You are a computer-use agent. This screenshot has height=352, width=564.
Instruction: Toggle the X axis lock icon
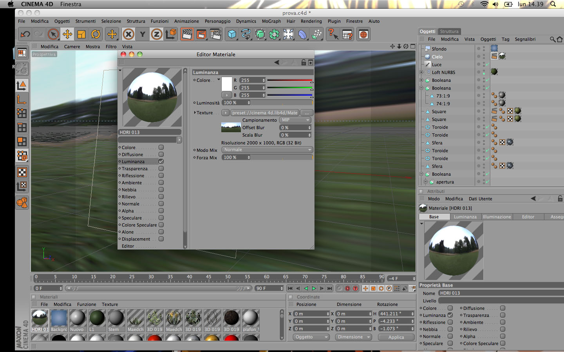pos(128,34)
